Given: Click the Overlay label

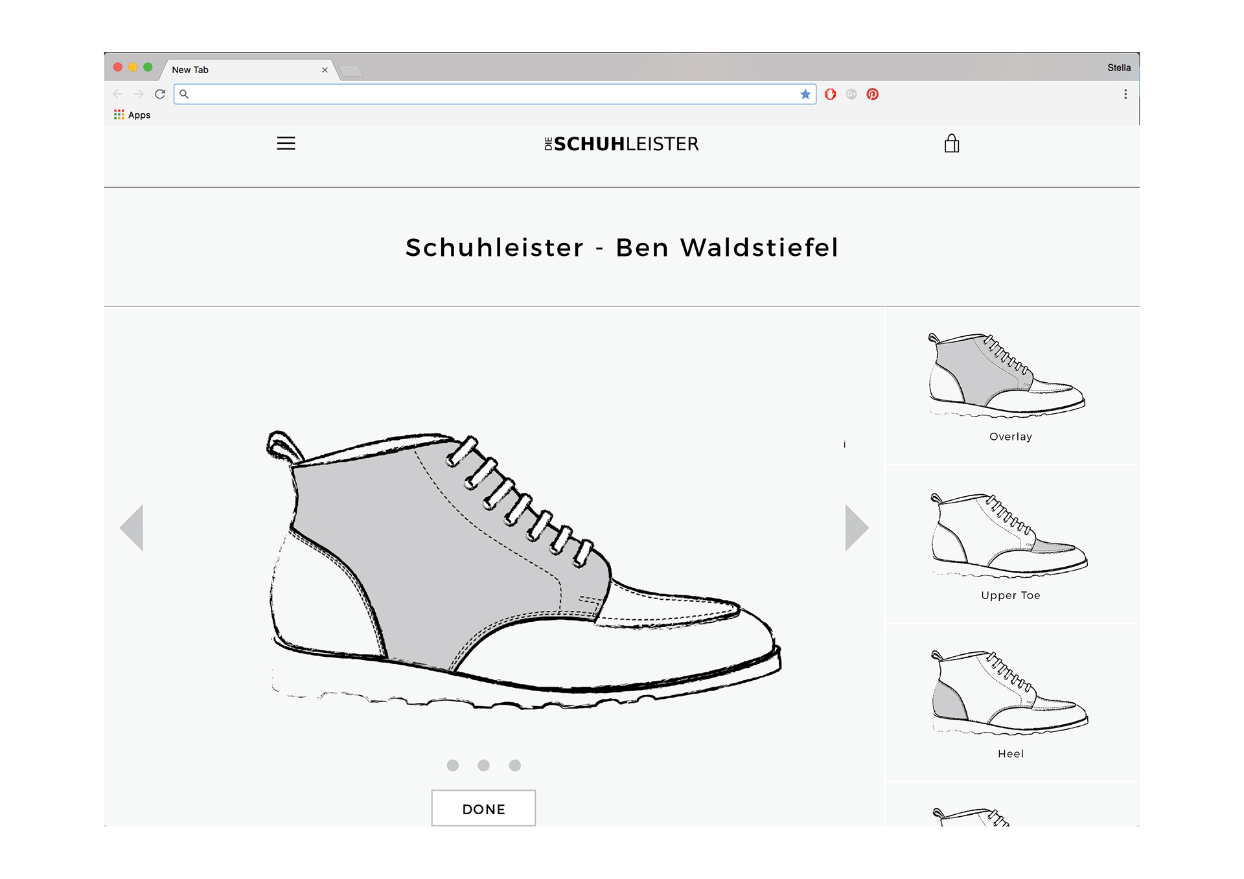Looking at the screenshot, I should click(1011, 437).
